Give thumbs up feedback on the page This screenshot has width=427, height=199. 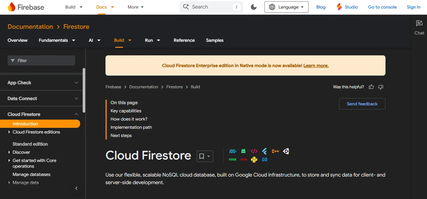click(371, 87)
